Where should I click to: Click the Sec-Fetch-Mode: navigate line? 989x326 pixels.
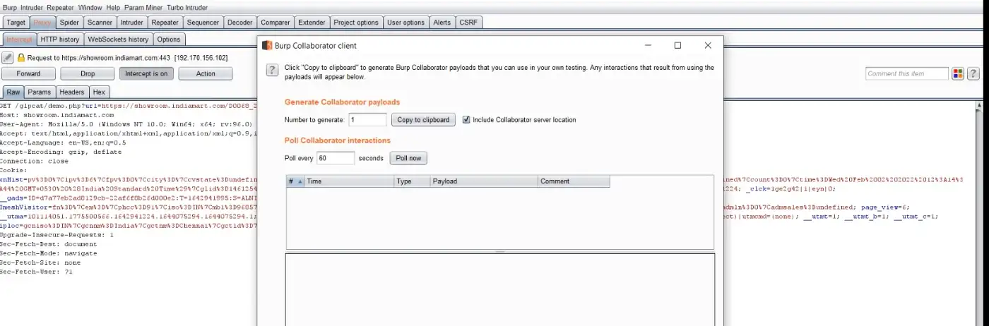49,253
